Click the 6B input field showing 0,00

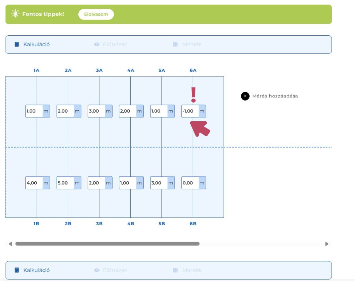click(x=190, y=183)
